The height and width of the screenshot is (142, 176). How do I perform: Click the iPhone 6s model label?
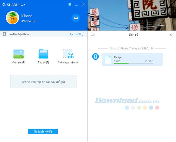tap(28, 21)
